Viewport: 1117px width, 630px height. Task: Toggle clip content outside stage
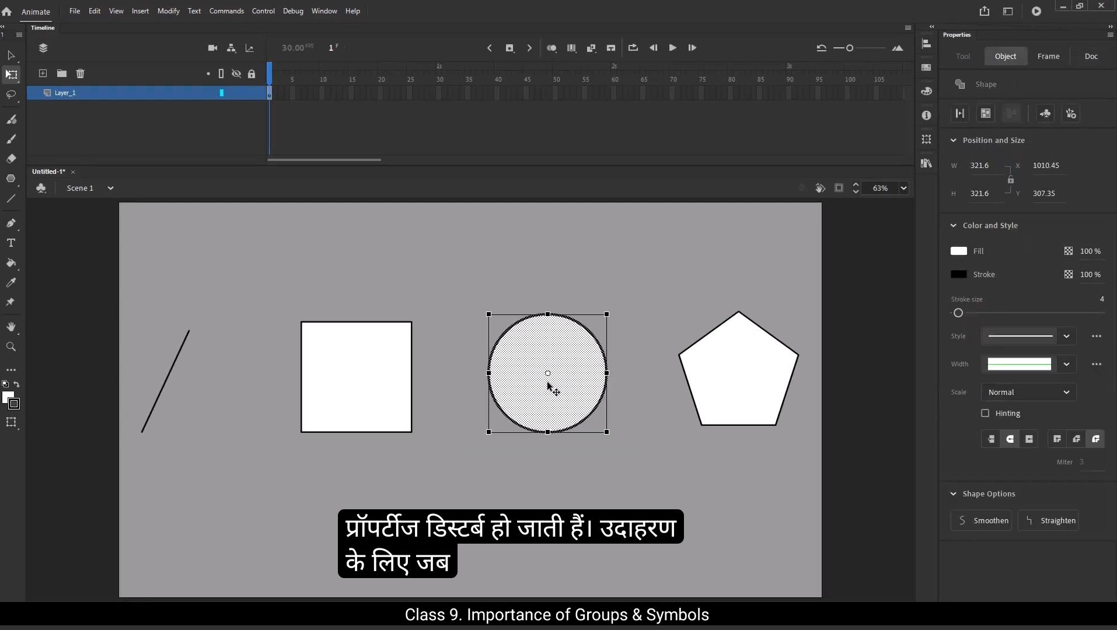click(839, 188)
